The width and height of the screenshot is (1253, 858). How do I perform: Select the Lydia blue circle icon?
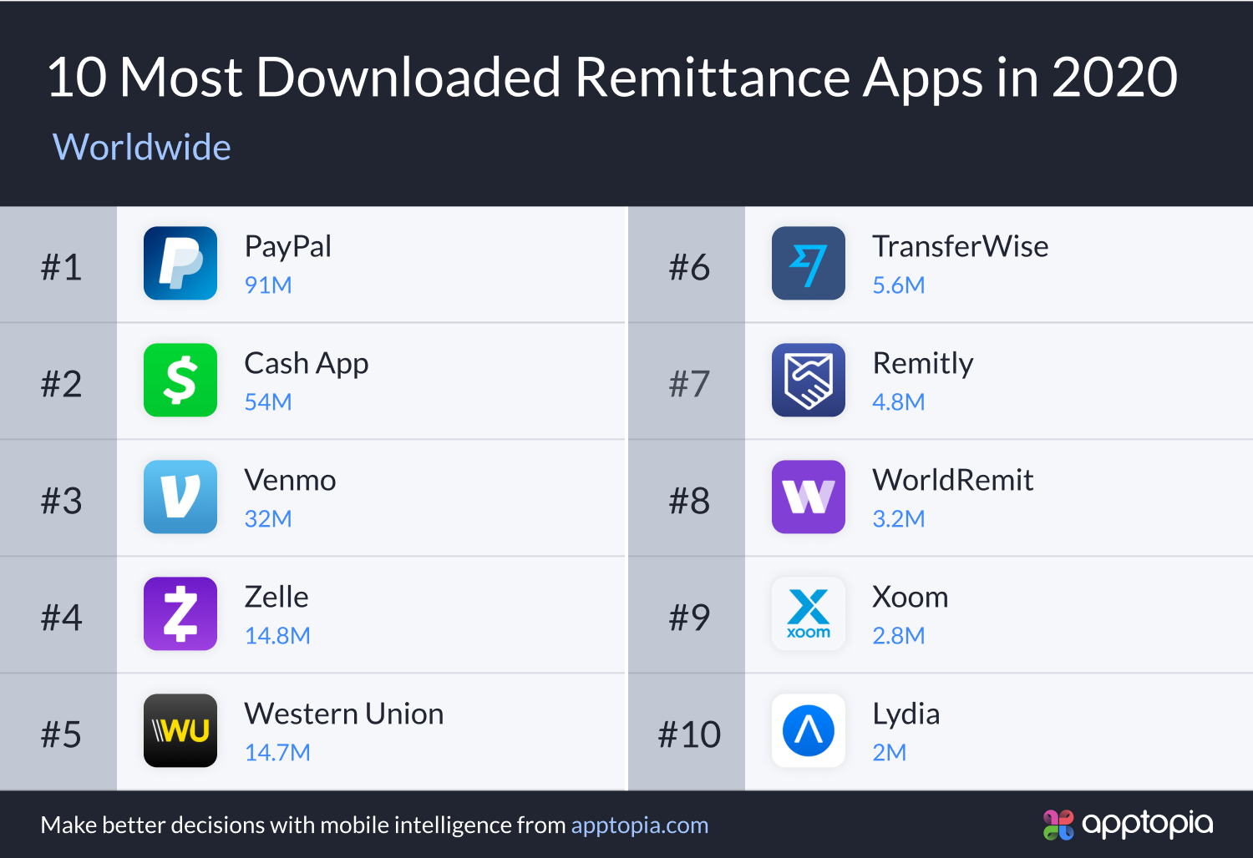(x=809, y=730)
